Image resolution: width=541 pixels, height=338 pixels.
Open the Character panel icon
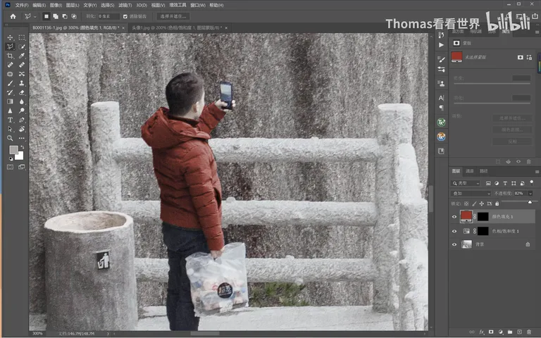coord(441,98)
